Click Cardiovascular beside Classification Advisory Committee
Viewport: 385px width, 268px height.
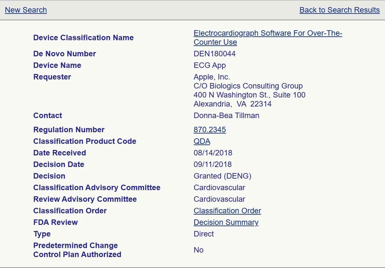click(x=219, y=188)
